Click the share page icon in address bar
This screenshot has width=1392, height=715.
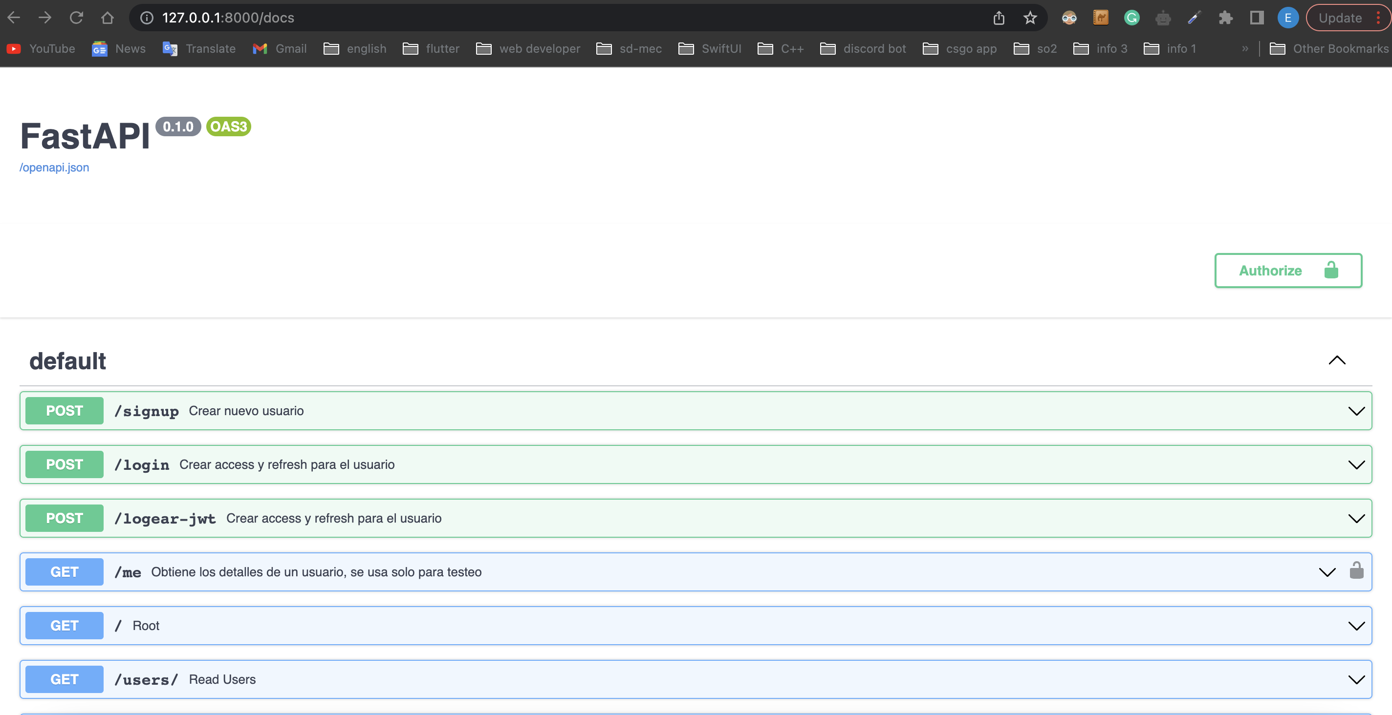click(x=999, y=18)
